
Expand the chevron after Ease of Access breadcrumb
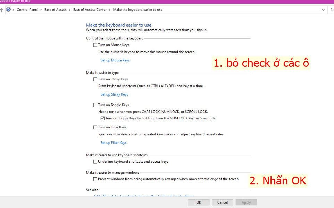point(70,10)
